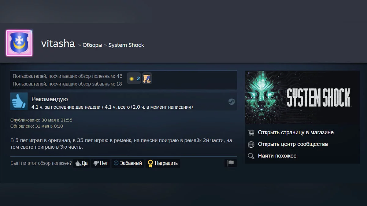Mark the review as Забавный

(128, 163)
